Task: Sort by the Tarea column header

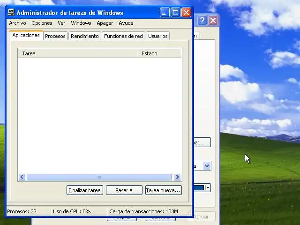Action: tap(78, 53)
